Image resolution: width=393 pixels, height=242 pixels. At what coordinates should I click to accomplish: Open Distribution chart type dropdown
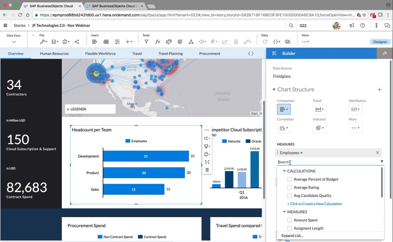(355, 109)
